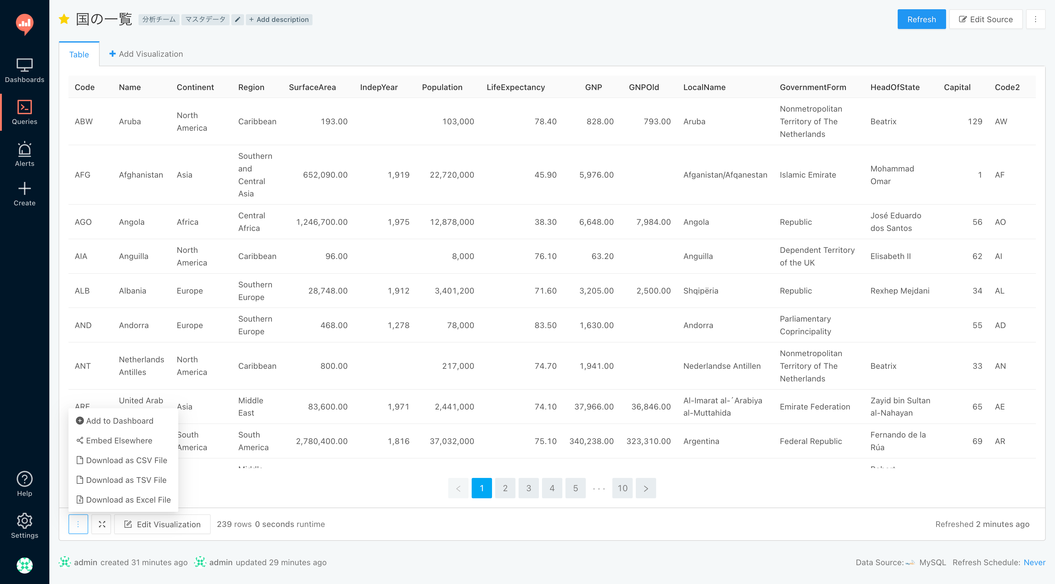Open query options menu next to Edit Source

[1035, 19]
